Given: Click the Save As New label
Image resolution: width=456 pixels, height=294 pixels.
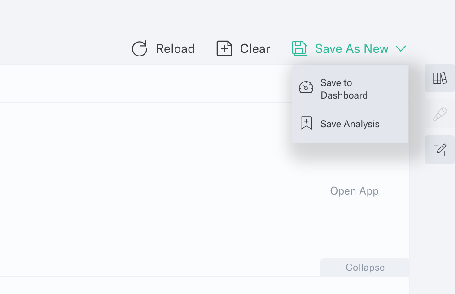Looking at the screenshot, I should (x=351, y=49).
